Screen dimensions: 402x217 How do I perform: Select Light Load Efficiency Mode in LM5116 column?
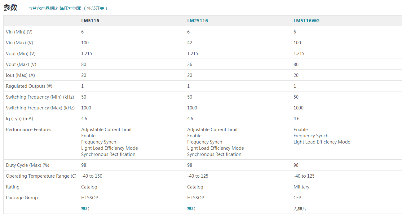coord(109,148)
